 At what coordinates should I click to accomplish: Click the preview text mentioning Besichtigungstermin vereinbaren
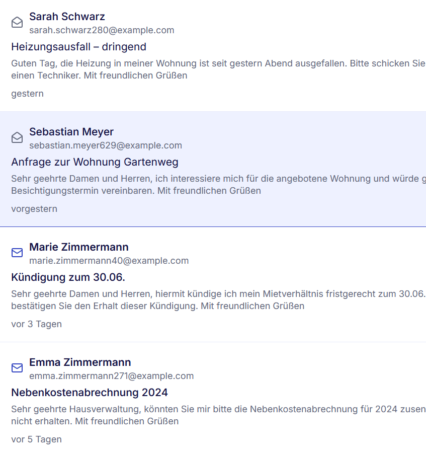(x=218, y=185)
